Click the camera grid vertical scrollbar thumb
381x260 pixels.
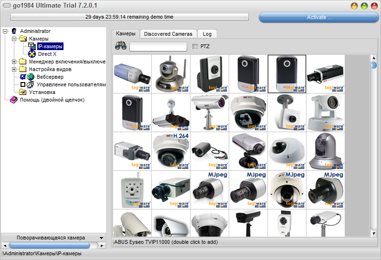click(x=374, y=65)
